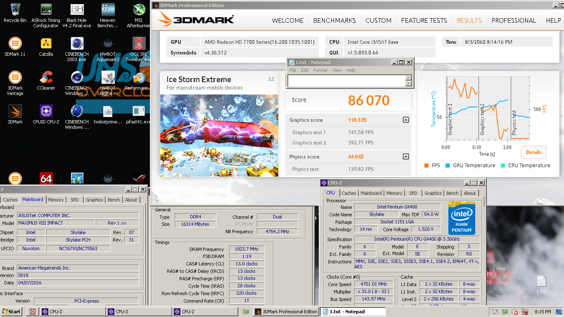Open the File menu in Notepad
The width and height of the screenshot is (564, 317).
pos(293,70)
